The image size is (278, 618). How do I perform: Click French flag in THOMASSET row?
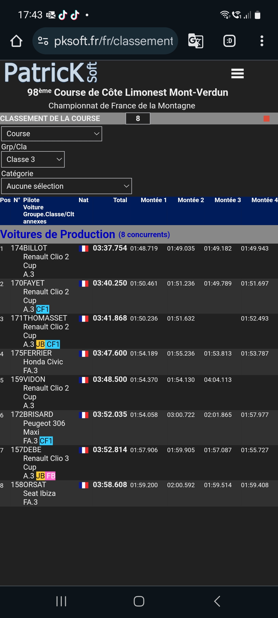point(84,319)
